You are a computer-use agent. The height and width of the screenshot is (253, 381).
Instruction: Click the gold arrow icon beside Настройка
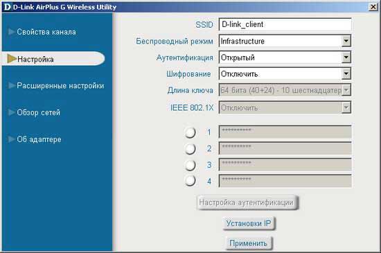coord(11,59)
